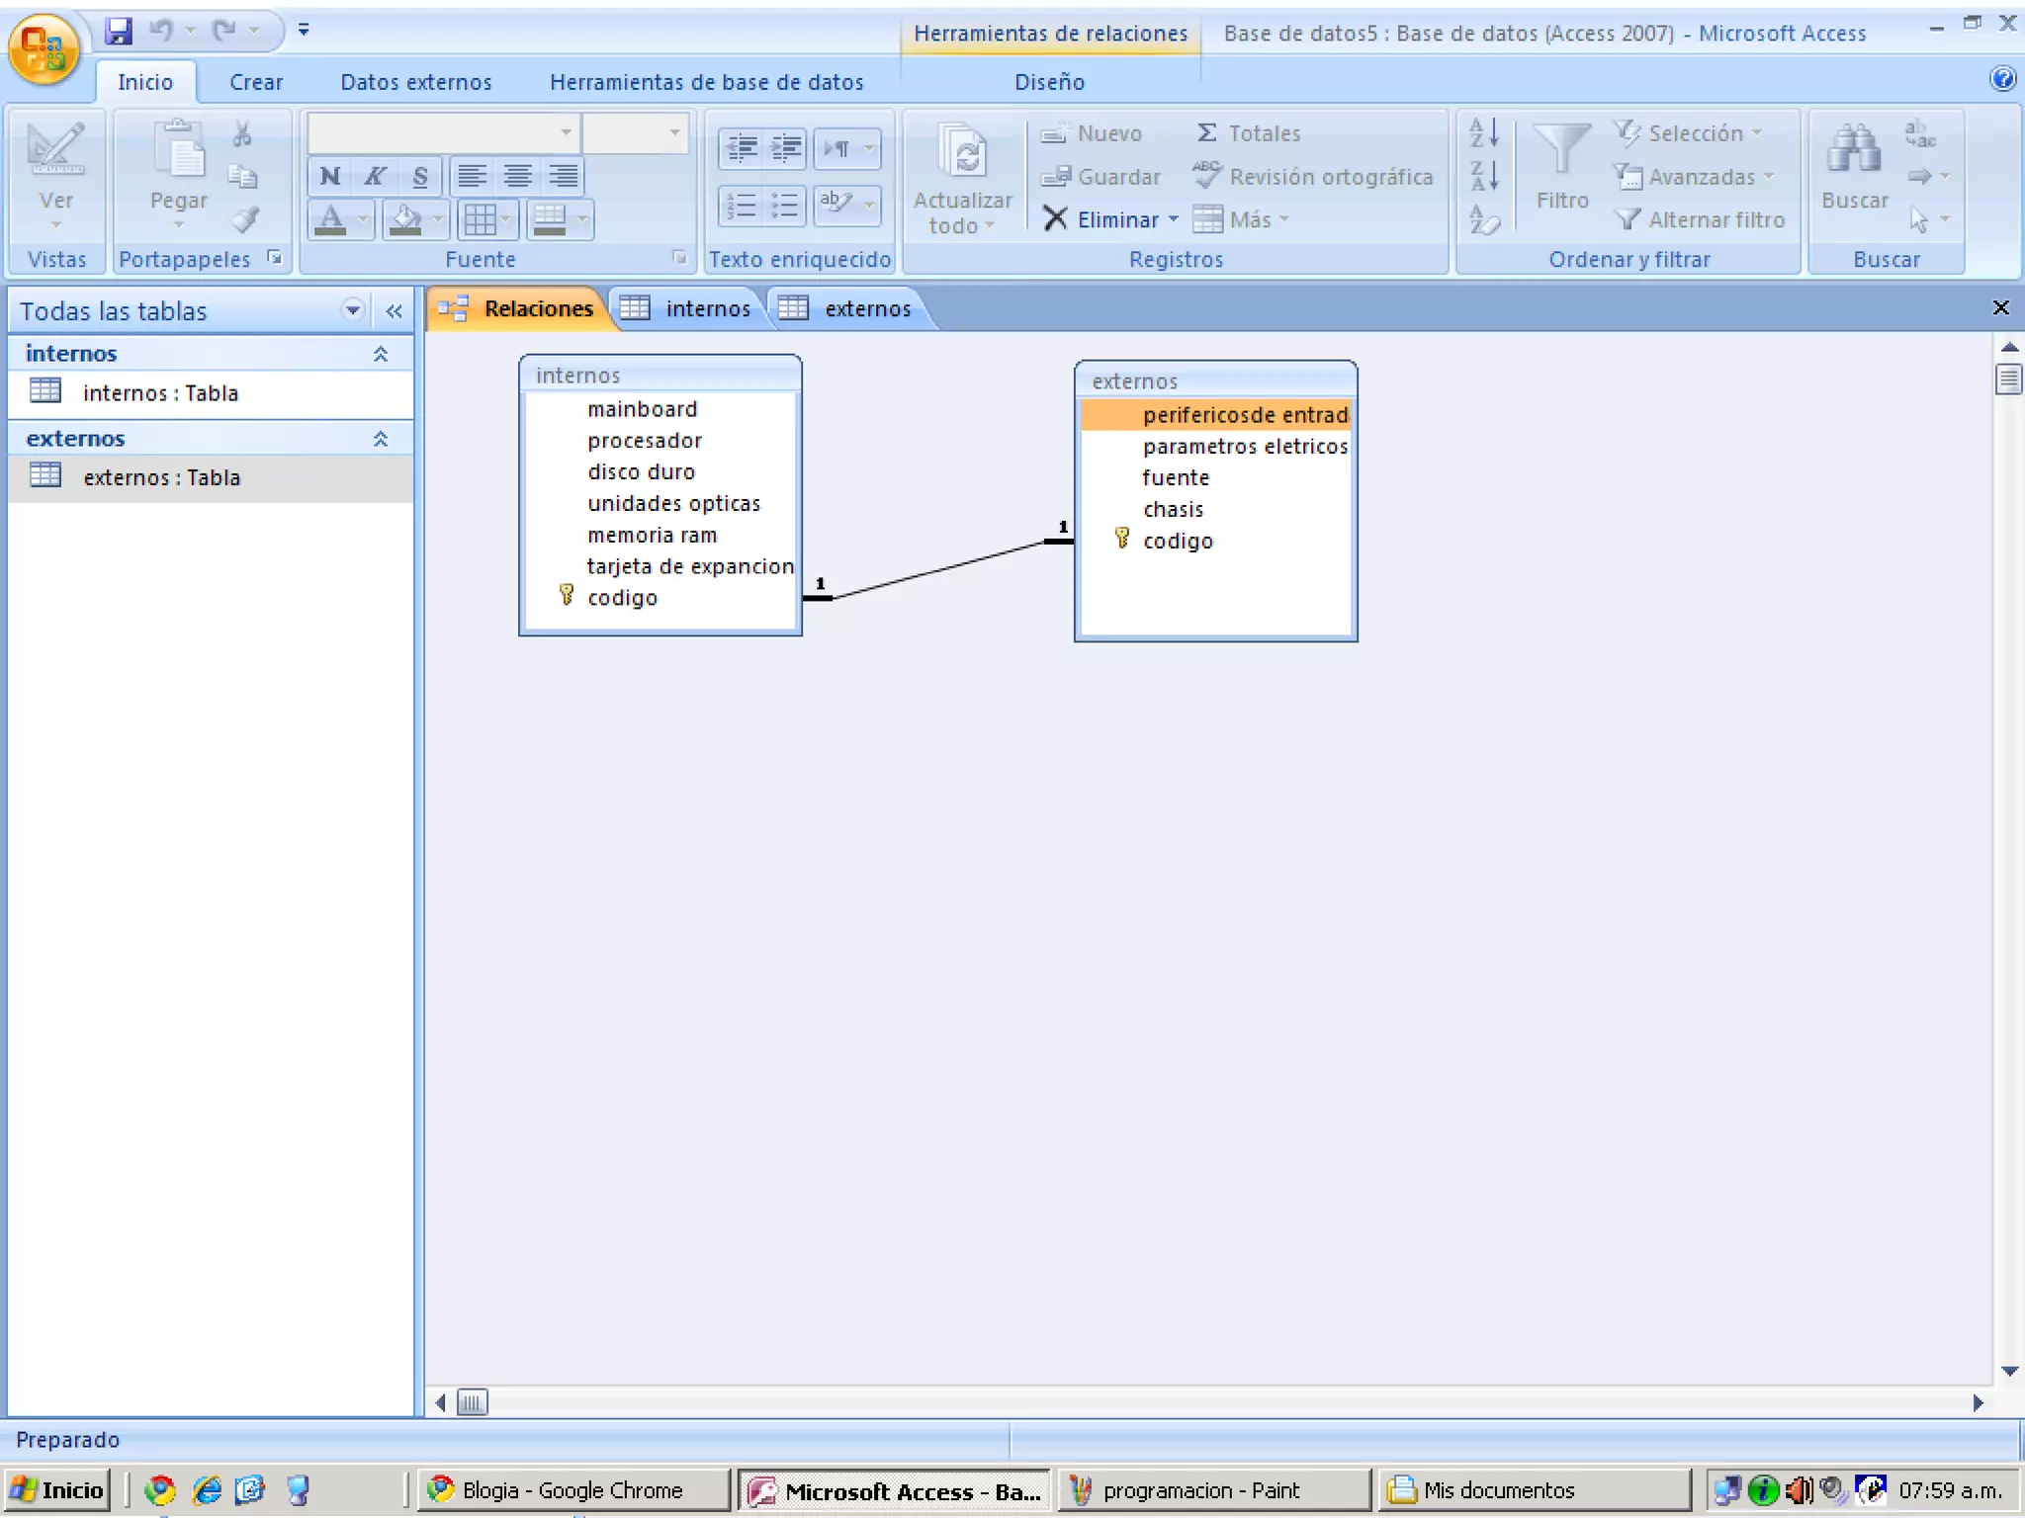Screen dimensions: 2025x1518
Task: Switch to the externos document tab
Action: (x=866, y=308)
